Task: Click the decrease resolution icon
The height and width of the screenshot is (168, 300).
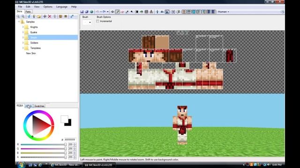Action: coord(66,17)
